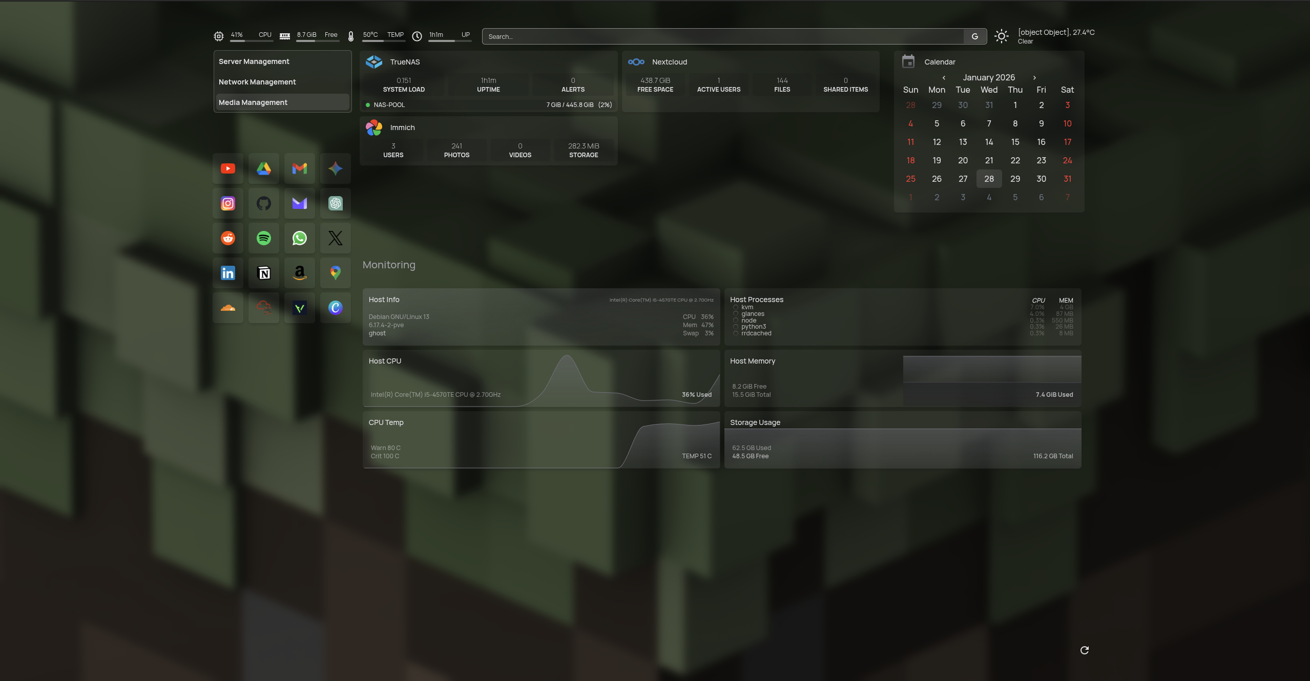Open the Instagram bookmark icon
The image size is (1310, 681).
click(228, 203)
